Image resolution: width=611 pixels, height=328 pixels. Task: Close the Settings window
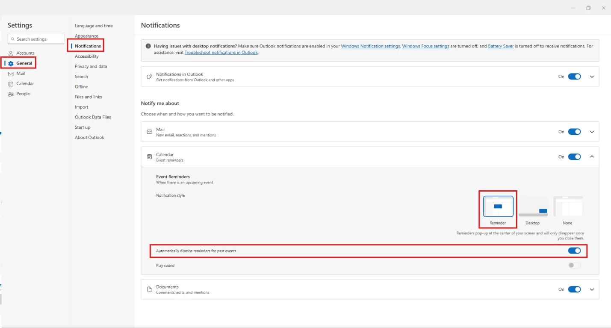point(604,8)
